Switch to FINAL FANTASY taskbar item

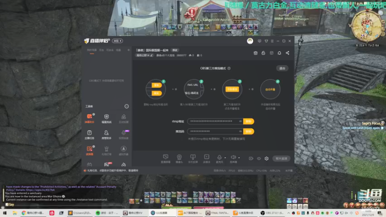[x=218, y=213]
